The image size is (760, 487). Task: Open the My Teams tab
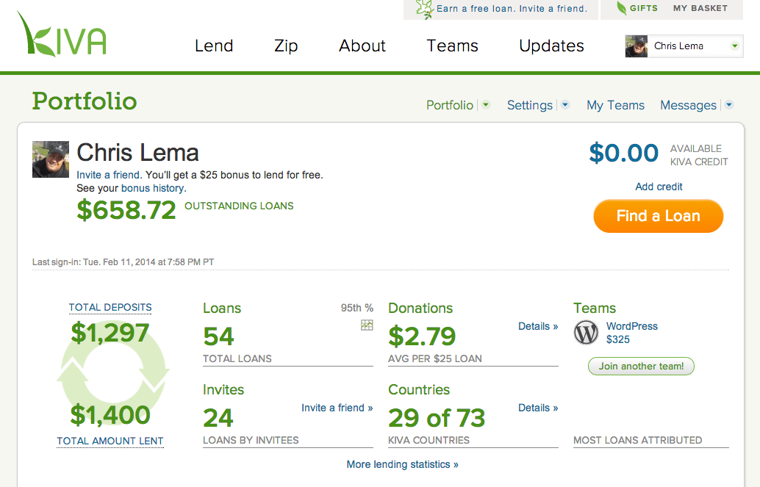(615, 105)
